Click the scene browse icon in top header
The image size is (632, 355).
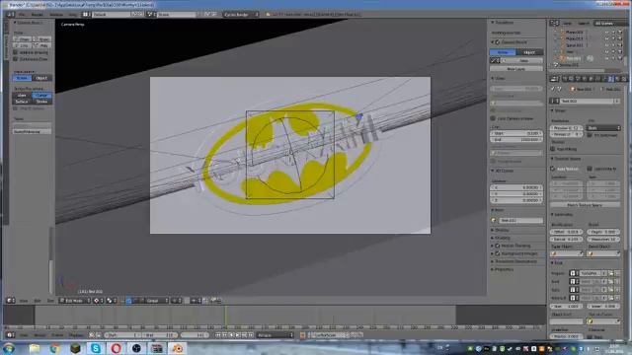click(151, 14)
